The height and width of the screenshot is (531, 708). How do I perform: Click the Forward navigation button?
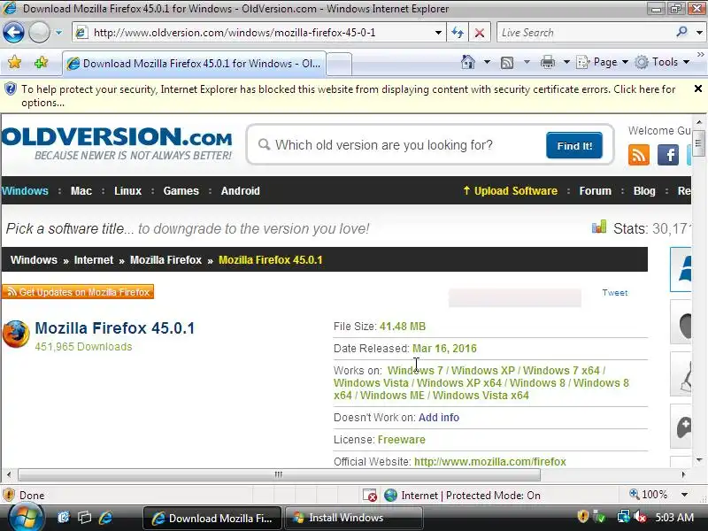tap(39, 33)
